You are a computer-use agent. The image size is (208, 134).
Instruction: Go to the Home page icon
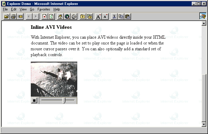click(60, 17)
